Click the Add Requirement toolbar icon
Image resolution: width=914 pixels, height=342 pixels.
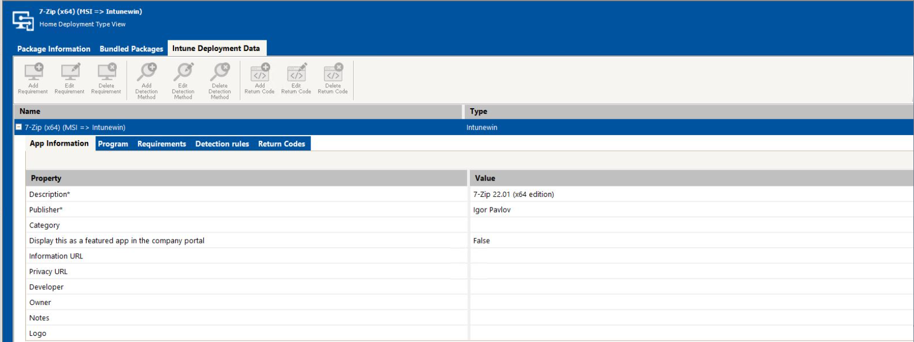point(33,73)
